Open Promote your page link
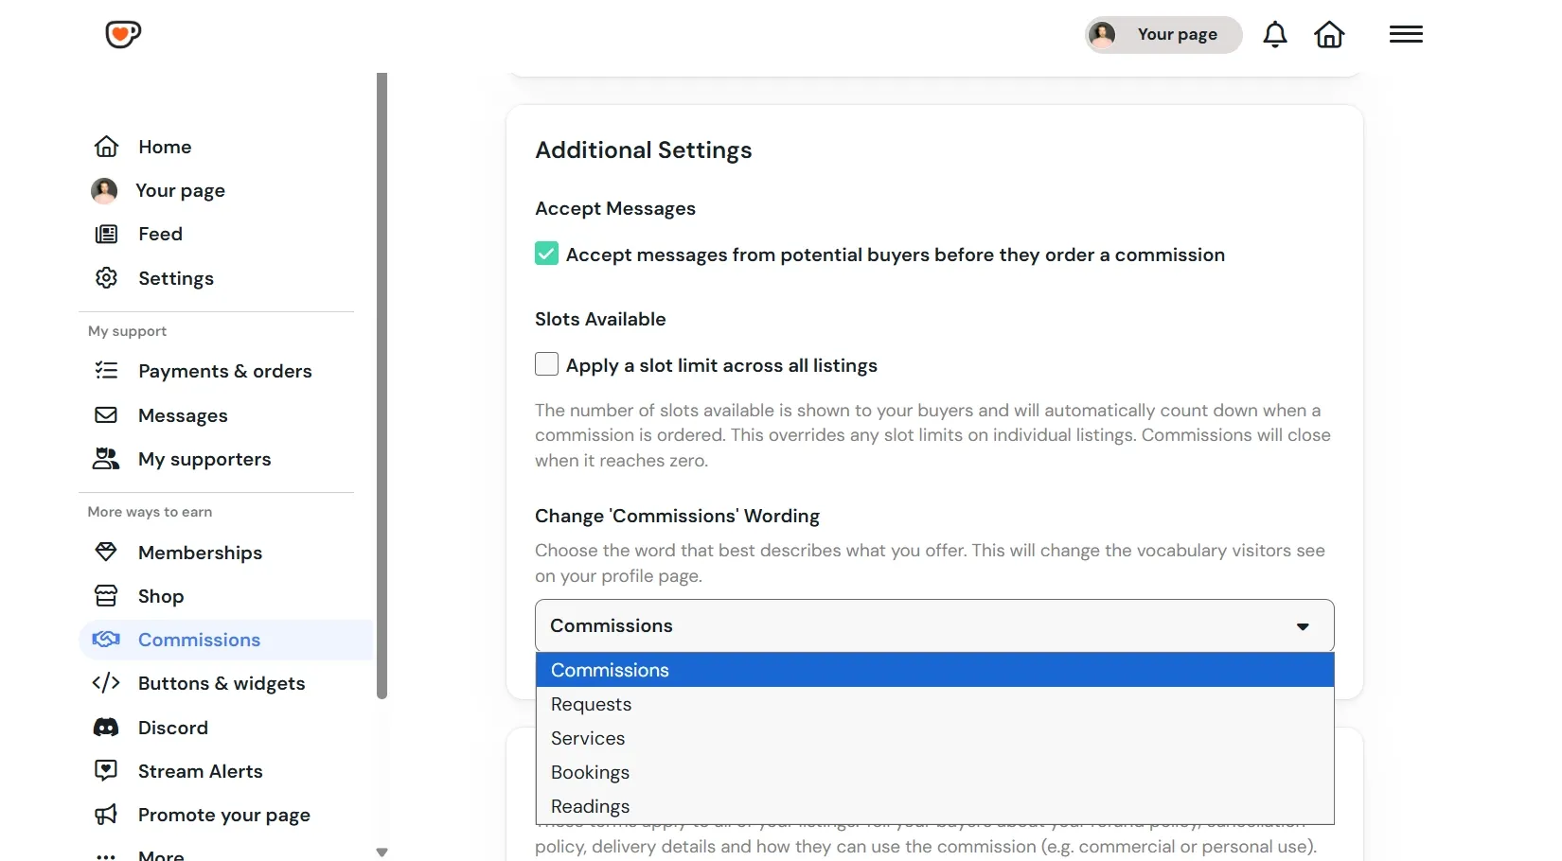This screenshot has width=1562, height=861. coord(225,815)
